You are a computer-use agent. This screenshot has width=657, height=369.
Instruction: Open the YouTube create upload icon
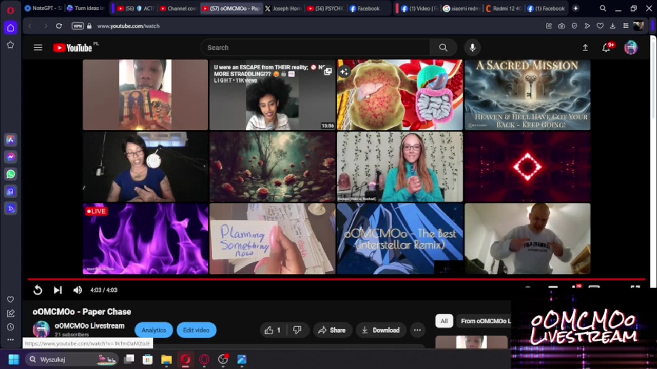[585, 48]
